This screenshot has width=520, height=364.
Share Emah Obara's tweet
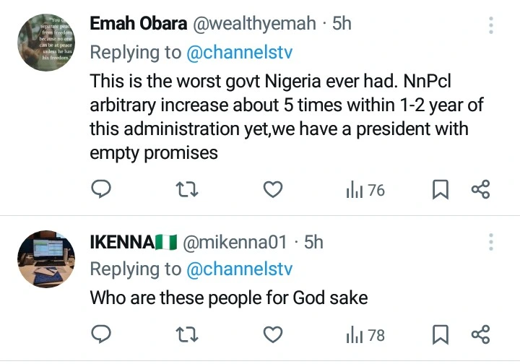click(x=480, y=190)
